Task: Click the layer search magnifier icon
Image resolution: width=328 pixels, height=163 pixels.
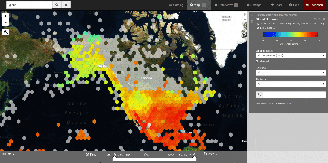Action: 259,94
